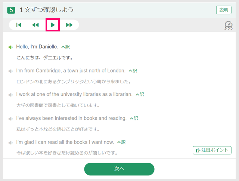Go to next step with 次へ
The image size is (239, 181).
click(x=119, y=169)
